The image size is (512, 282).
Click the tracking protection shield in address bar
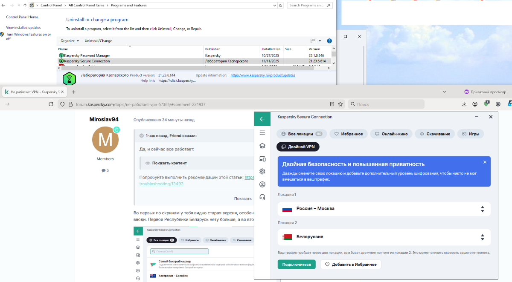63,104
